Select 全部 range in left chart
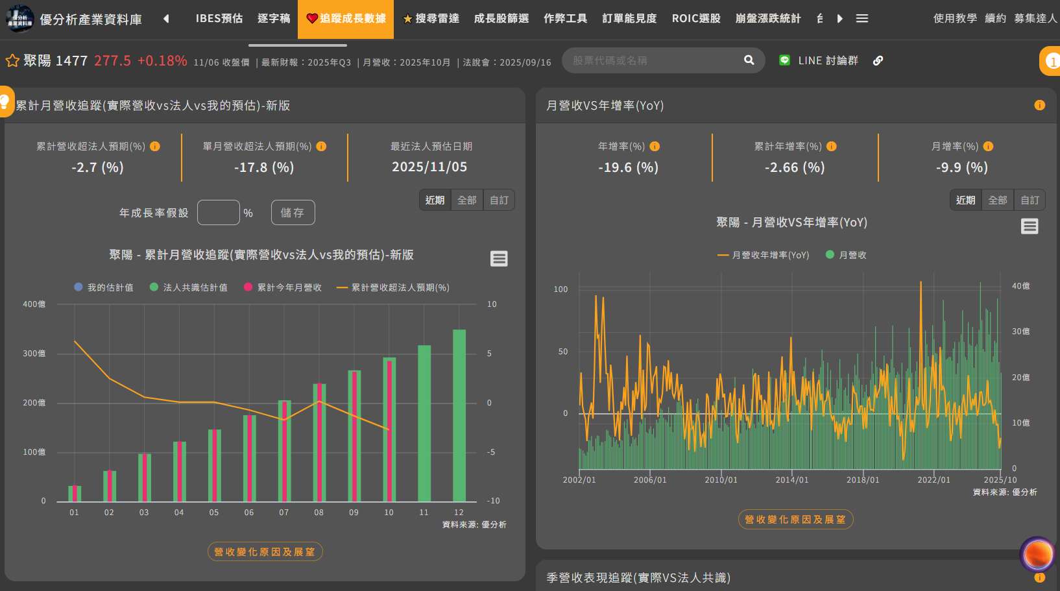The width and height of the screenshot is (1060, 591). click(466, 200)
